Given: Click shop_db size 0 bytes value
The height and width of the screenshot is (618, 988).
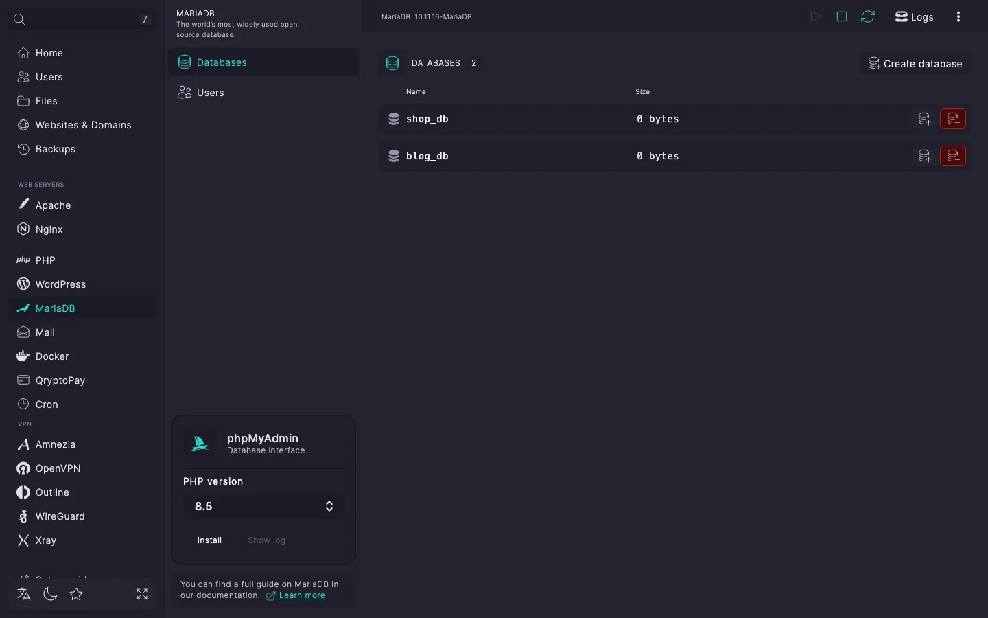Looking at the screenshot, I should tap(657, 119).
